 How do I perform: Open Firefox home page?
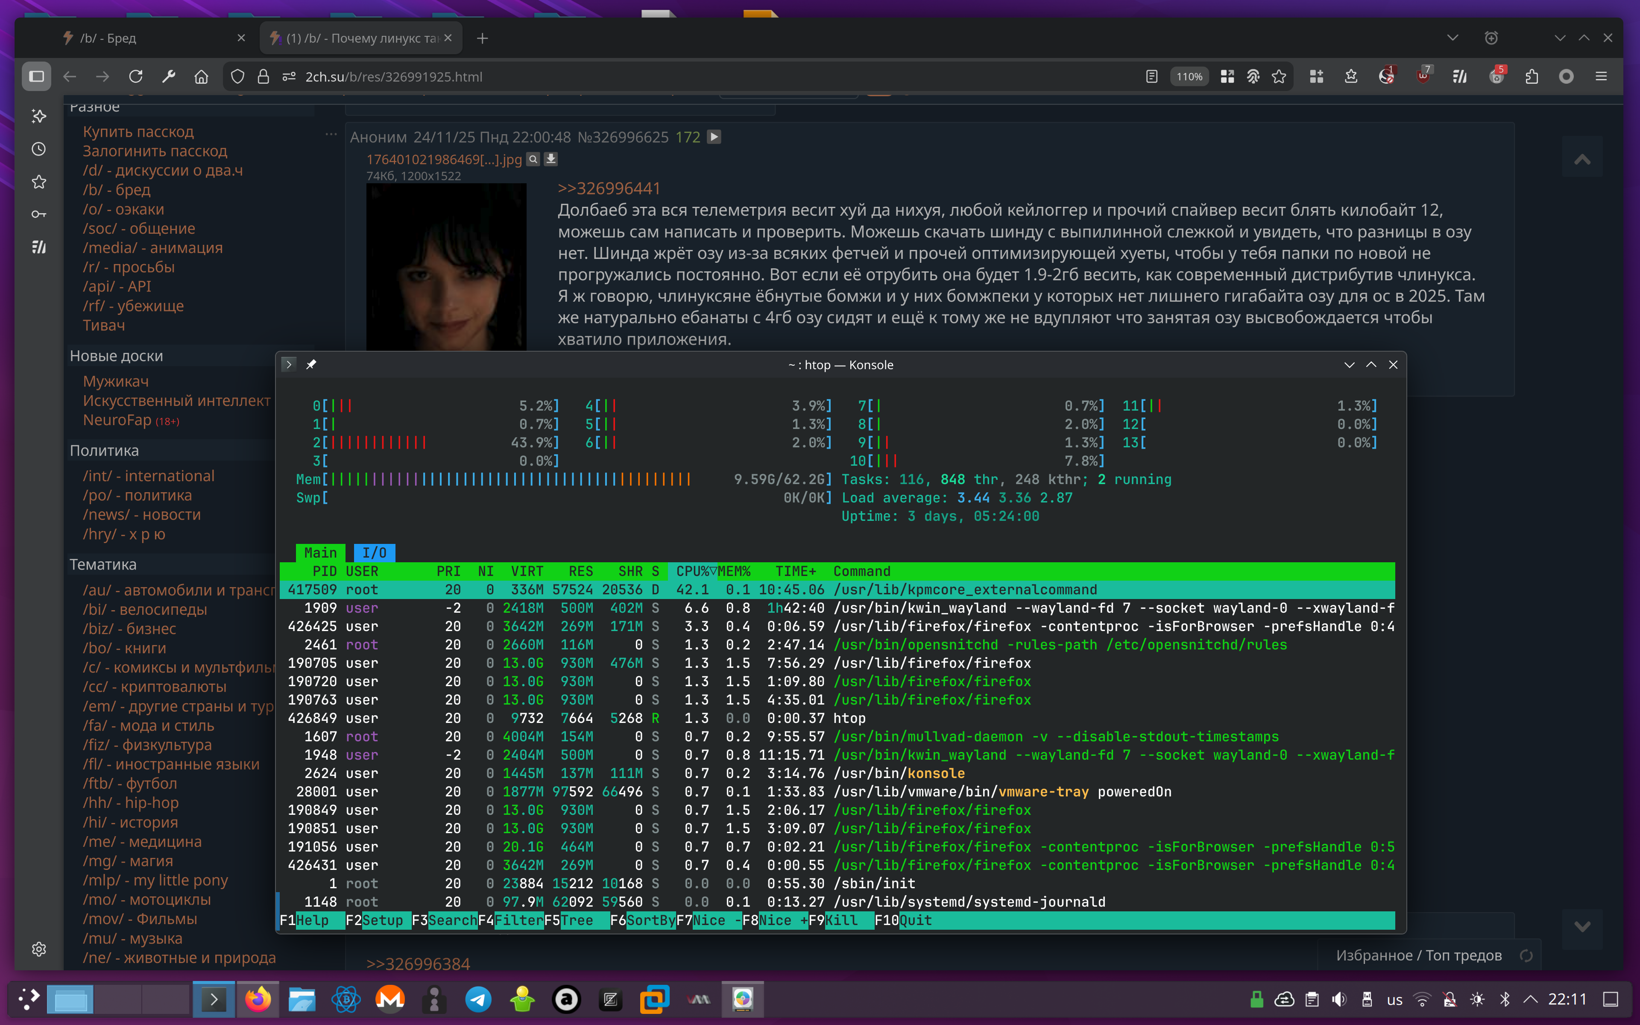click(201, 76)
